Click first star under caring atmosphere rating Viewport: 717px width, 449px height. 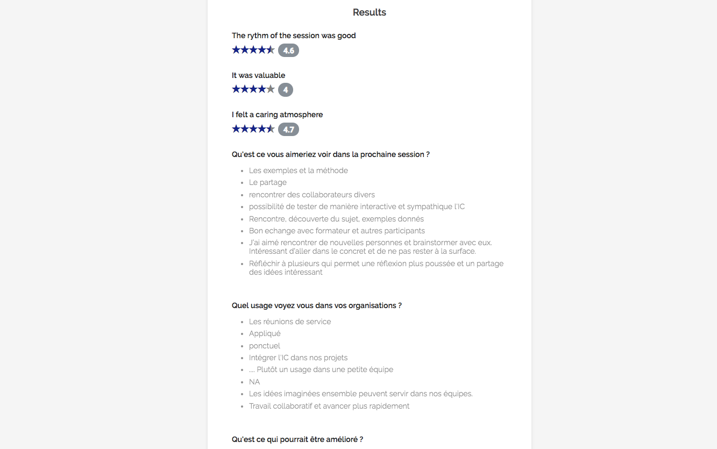coord(236,129)
